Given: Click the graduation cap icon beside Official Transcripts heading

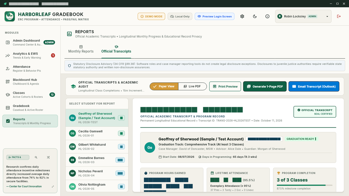Looking at the screenshot, I should [73, 87].
